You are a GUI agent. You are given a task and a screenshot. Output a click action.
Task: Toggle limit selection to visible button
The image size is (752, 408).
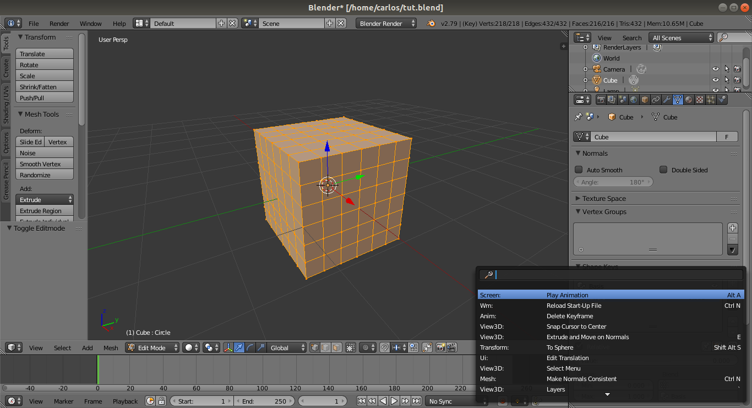point(351,347)
